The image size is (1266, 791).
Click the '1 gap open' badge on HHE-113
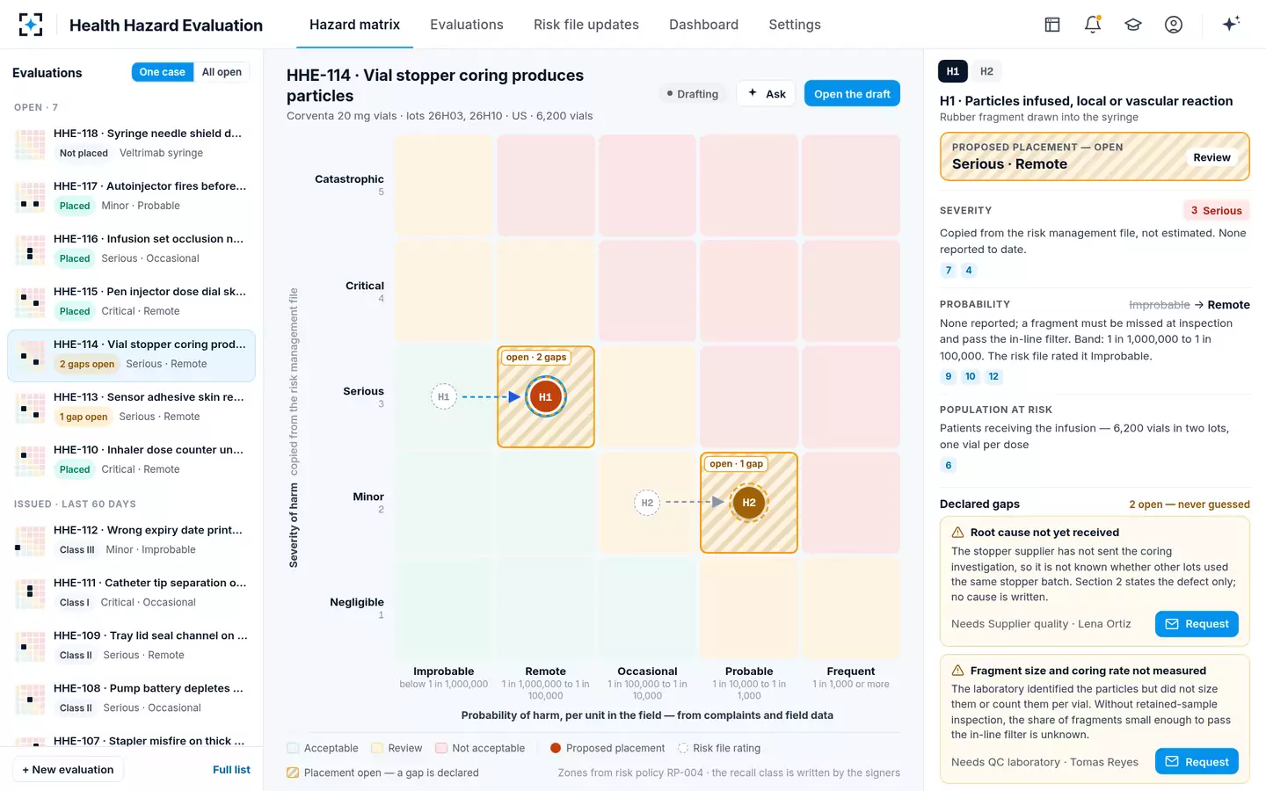(84, 417)
